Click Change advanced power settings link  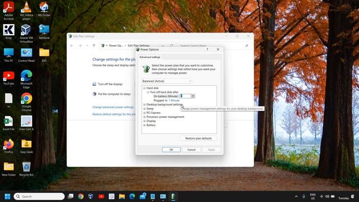click(113, 107)
